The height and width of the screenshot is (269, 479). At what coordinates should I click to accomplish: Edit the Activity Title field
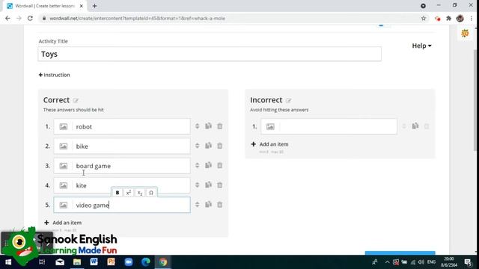210,54
